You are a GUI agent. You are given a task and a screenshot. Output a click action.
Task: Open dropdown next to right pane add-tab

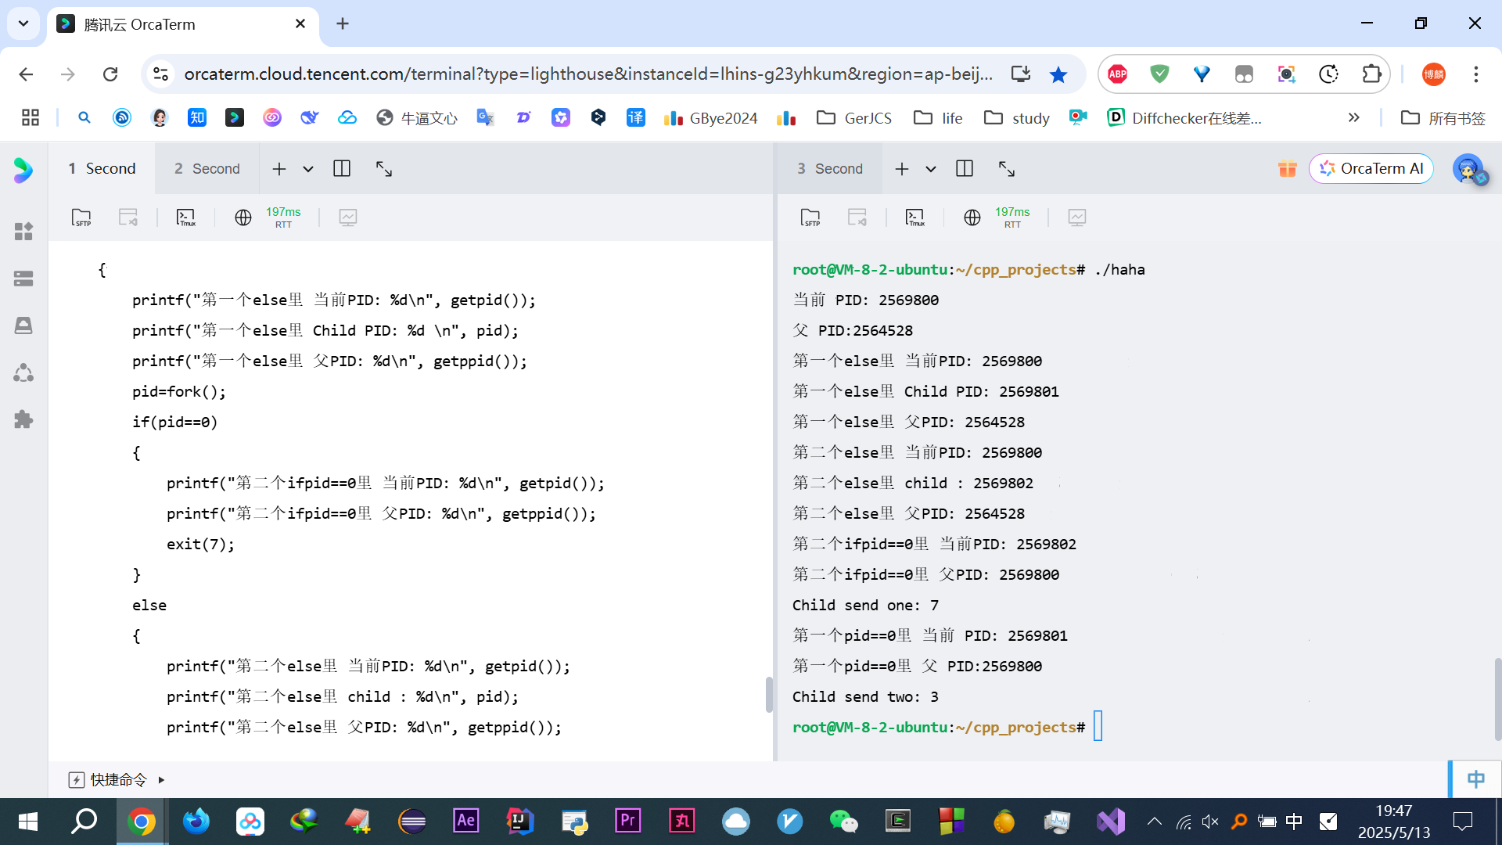(x=931, y=169)
